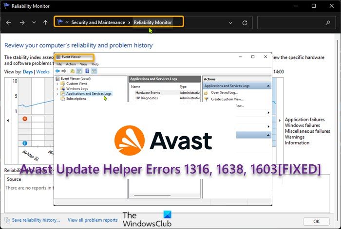
Task: Open the File menu in Event Viewer
Action: 59,64
